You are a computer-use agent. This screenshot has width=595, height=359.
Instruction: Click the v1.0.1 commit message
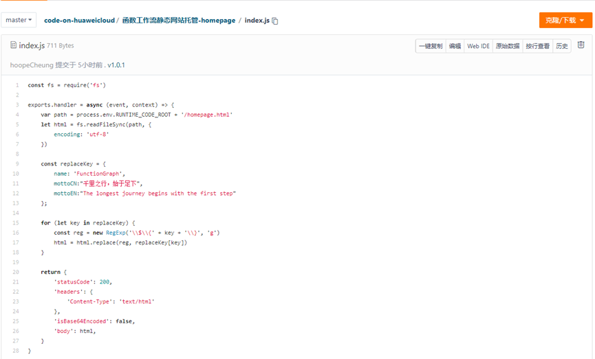[116, 65]
